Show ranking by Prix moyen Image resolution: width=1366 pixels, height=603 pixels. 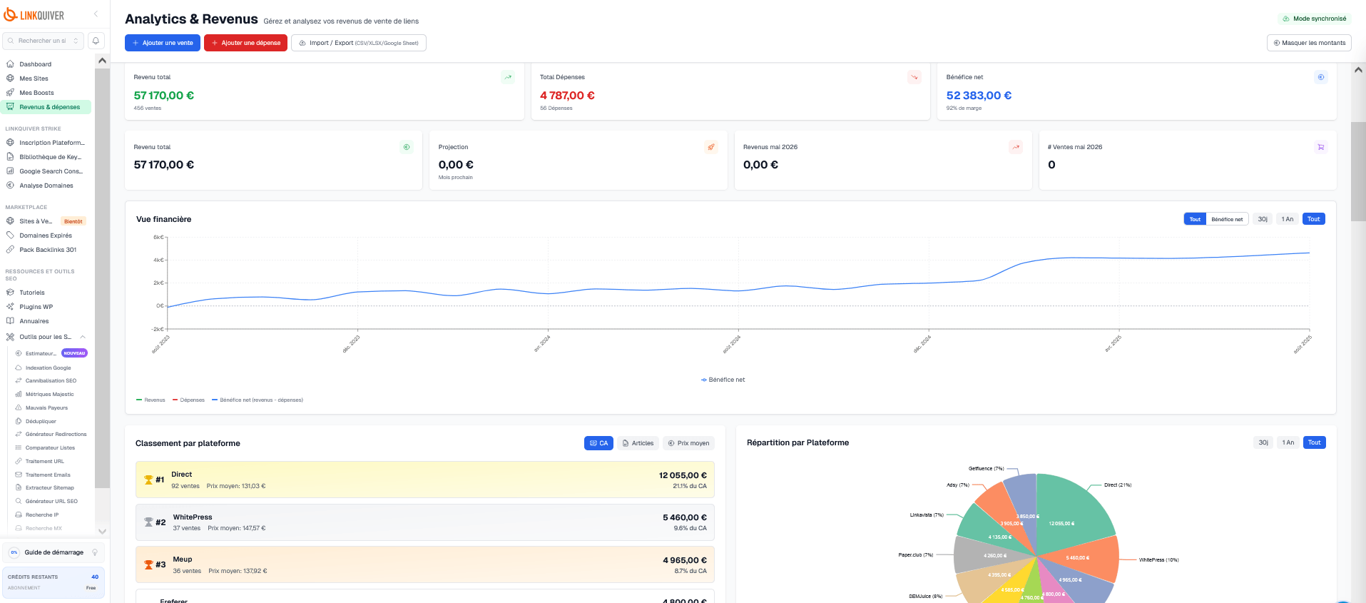[688, 443]
